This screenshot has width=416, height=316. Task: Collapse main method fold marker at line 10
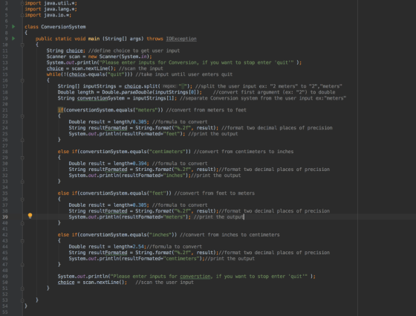(x=22, y=45)
